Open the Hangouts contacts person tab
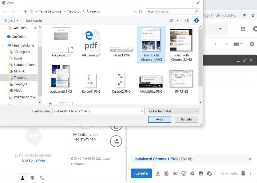 point(23,178)
